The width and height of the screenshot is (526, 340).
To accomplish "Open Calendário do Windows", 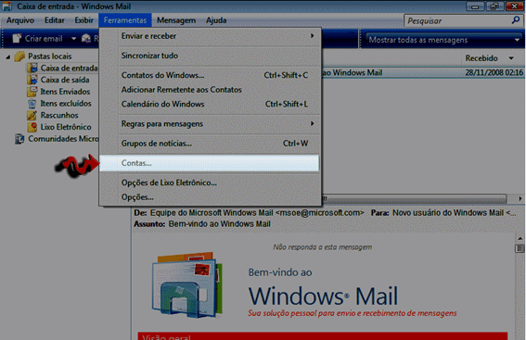I will pos(211,104).
